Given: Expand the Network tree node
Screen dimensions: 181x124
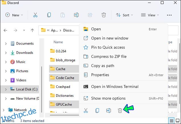Looking at the screenshot, I should tap(4, 110).
